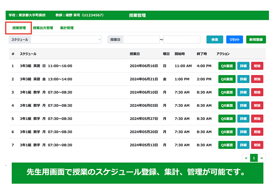Click the 授業日 start date field
Viewport: 273px width, 189px height.
click(x=141, y=40)
